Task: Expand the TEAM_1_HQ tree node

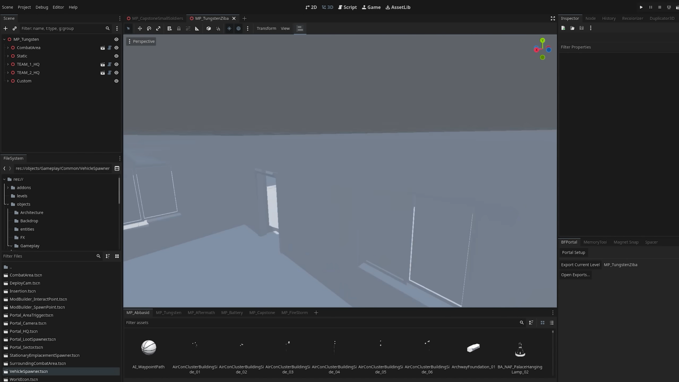Action: 8,64
